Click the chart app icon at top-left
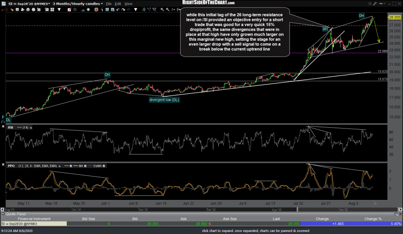 point(3,3)
